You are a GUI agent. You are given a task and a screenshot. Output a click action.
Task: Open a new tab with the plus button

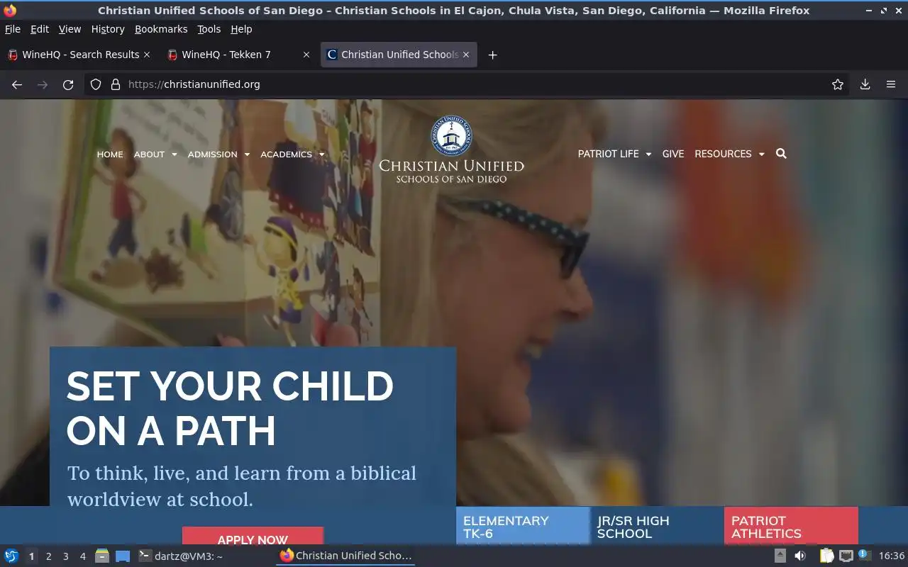pos(492,55)
